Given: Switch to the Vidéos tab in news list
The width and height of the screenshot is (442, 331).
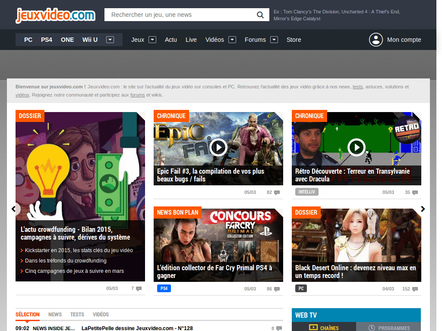Looking at the screenshot, I should [101, 314].
